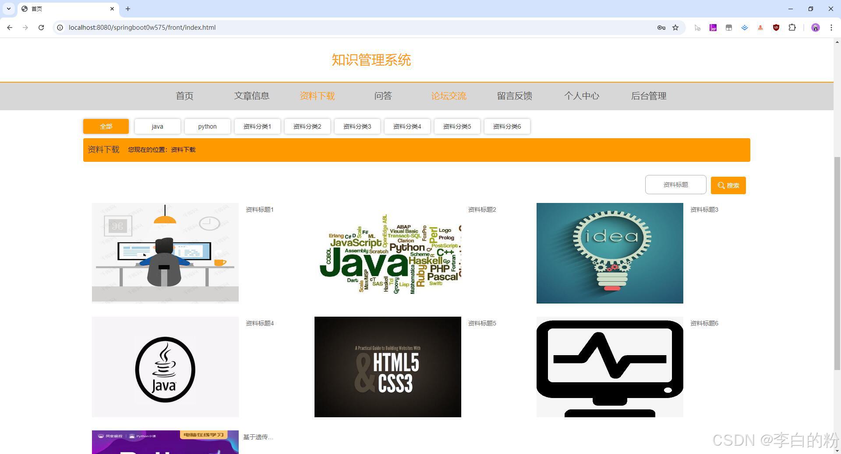Viewport: 841px width, 454px height.
Task: Open the idea lightbulb thumbnail
Action: [610, 253]
